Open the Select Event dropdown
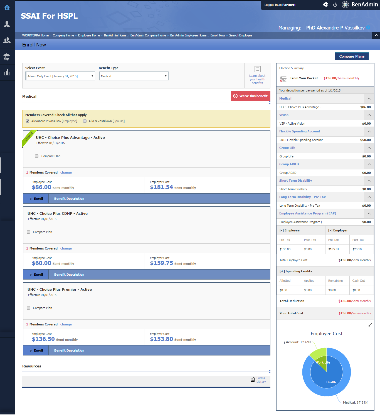This screenshot has height=415, width=380. [x=60, y=76]
